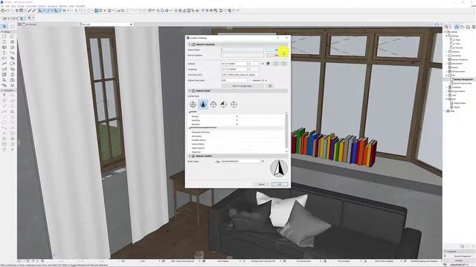Click the Survey Point properties list scrollbar
Screen dimensions: 476x267
pos(286,132)
